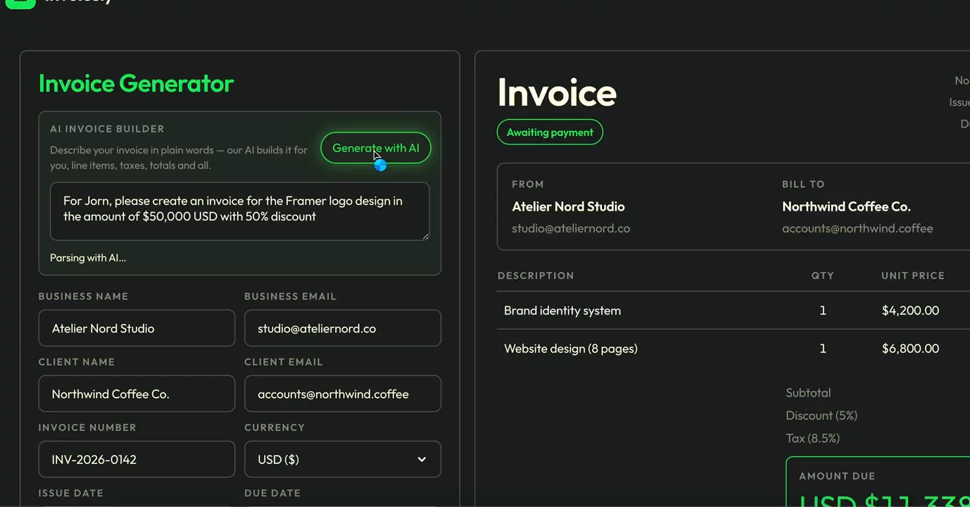Click the green app logo icon
The width and height of the screenshot is (970, 507).
tap(20, 3)
